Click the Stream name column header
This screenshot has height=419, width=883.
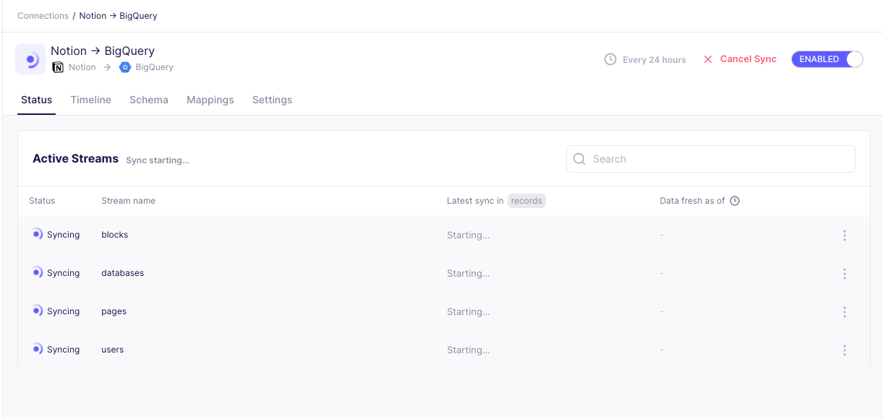pyautogui.click(x=128, y=201)
